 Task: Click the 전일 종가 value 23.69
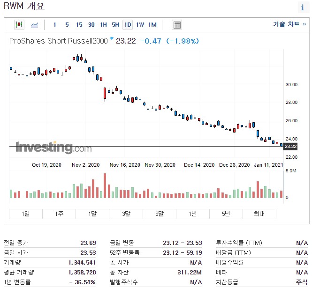88,243
